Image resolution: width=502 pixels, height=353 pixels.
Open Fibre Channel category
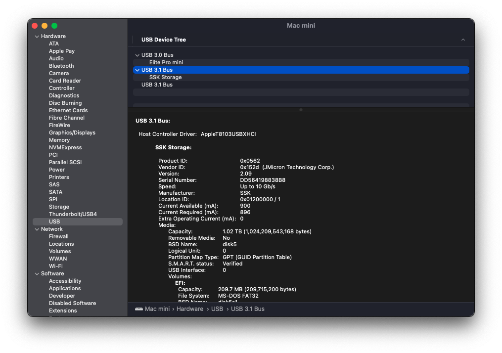pos(67,118)
